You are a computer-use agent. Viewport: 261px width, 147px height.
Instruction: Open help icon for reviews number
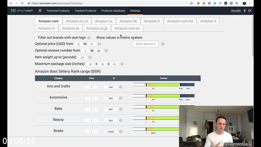106,51
